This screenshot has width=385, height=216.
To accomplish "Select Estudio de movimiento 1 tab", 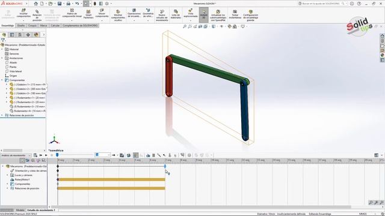I will point(42,210).
